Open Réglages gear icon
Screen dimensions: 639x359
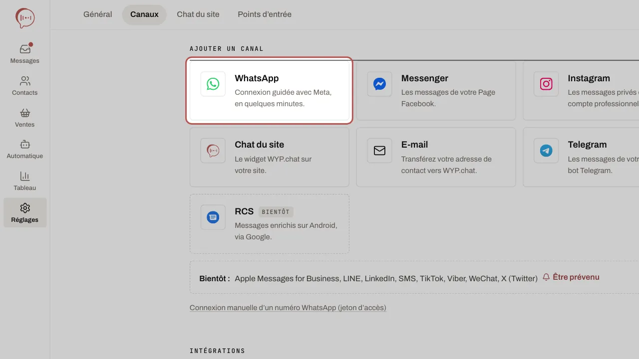(25, 208)
